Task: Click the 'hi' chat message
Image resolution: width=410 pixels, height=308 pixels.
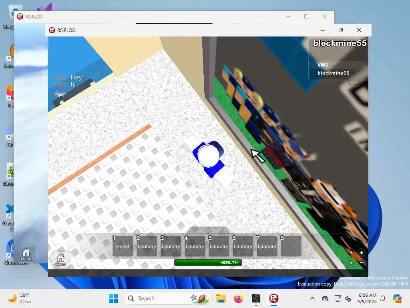Action: [73, 84]
